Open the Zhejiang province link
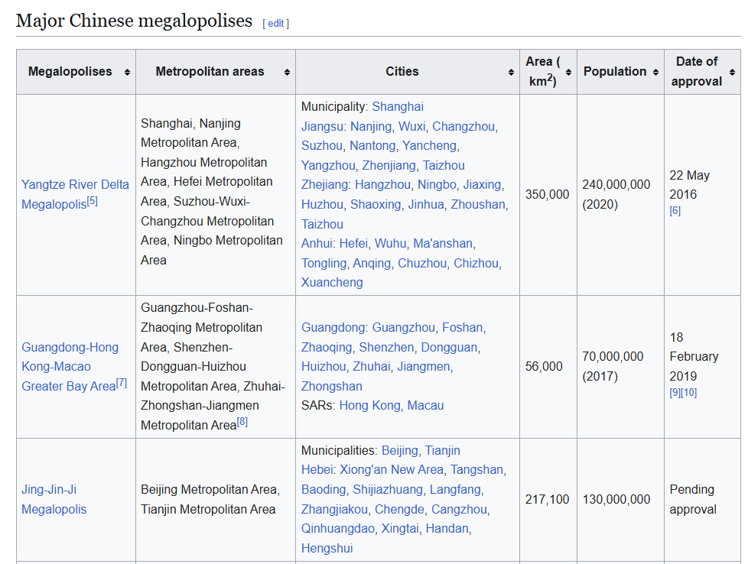748x564 pixels. 324,184
